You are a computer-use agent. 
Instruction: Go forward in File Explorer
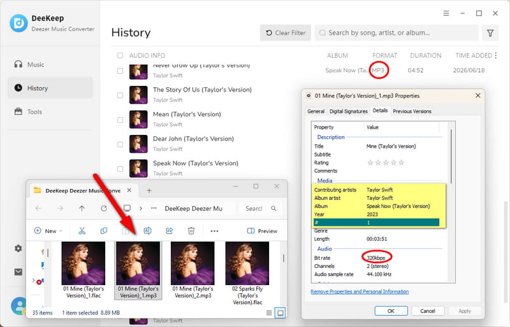pos(60,209)
